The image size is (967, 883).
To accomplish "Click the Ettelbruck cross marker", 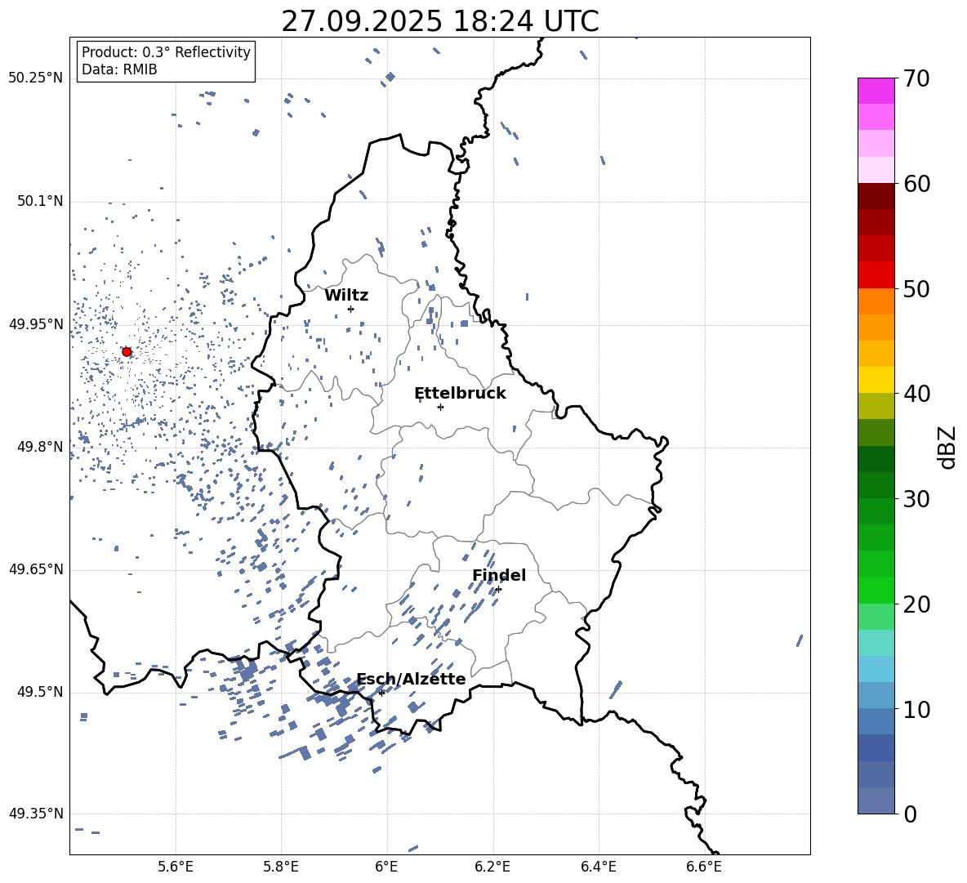I will tap(440, 407).
